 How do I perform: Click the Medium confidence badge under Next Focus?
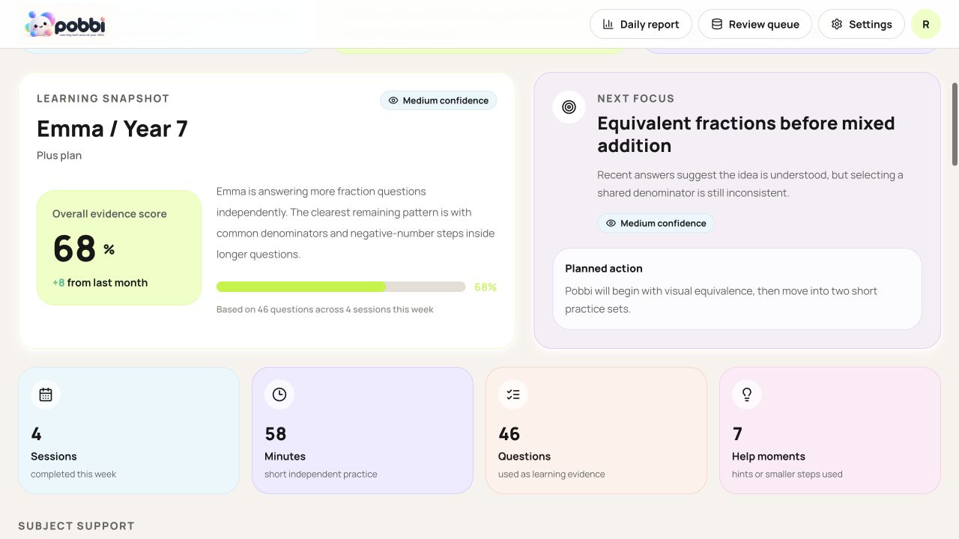point(656,223)
